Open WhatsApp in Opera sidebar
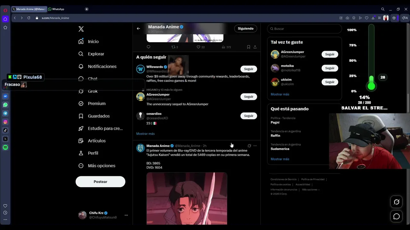Viewport: 410px width, 230px height. pos(5,105)
